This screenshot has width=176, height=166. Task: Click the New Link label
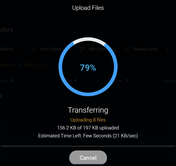[97, 49]
